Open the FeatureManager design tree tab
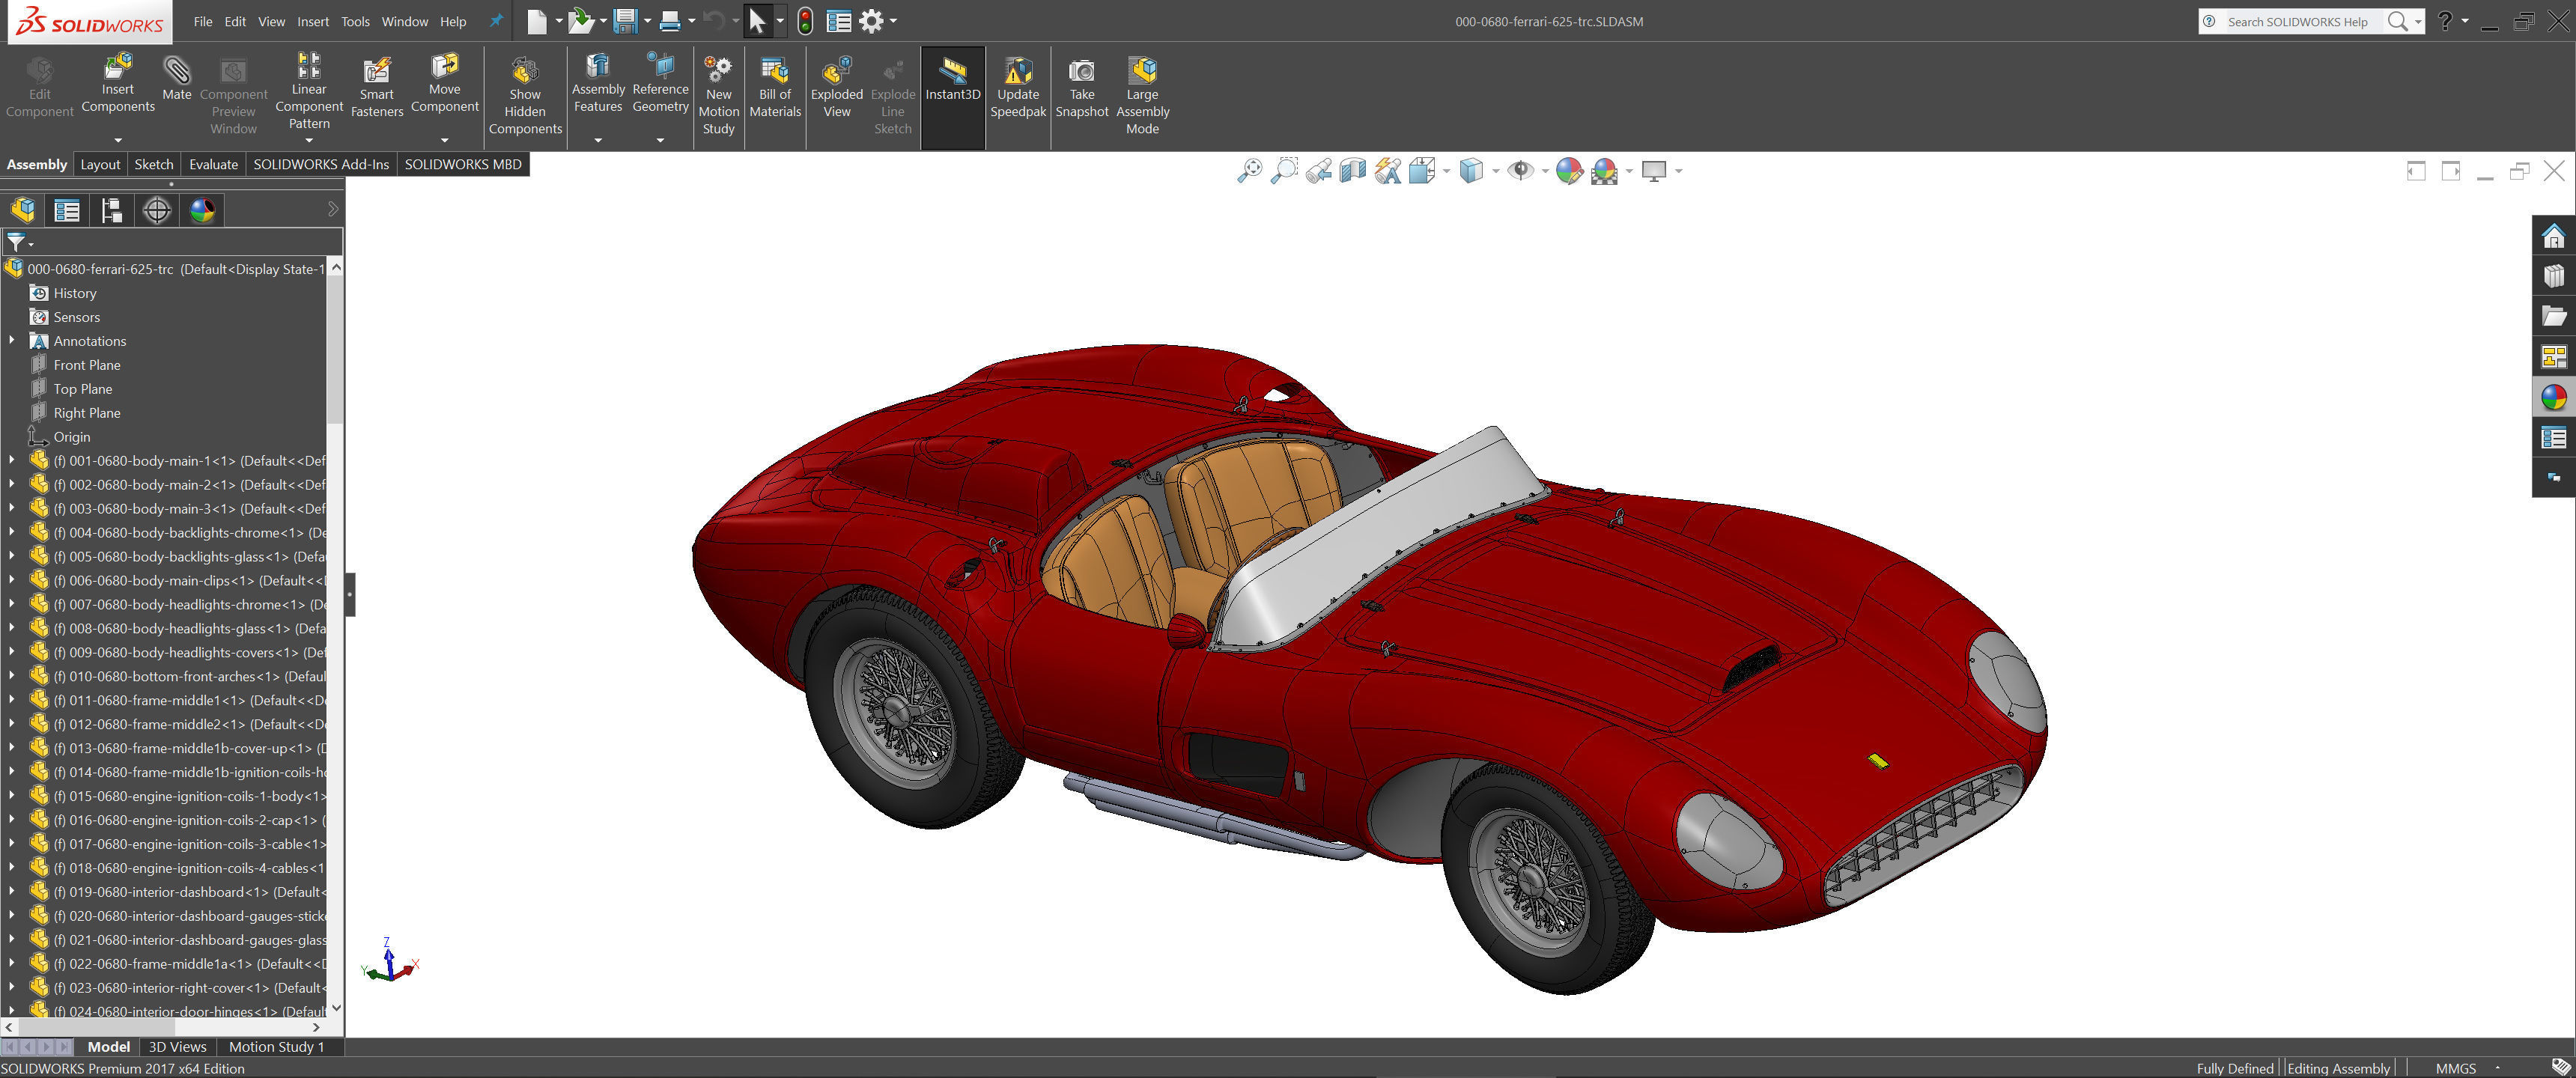Image resolution: width=2576 pixels, height=1078 pixels. tap(23, 210)
